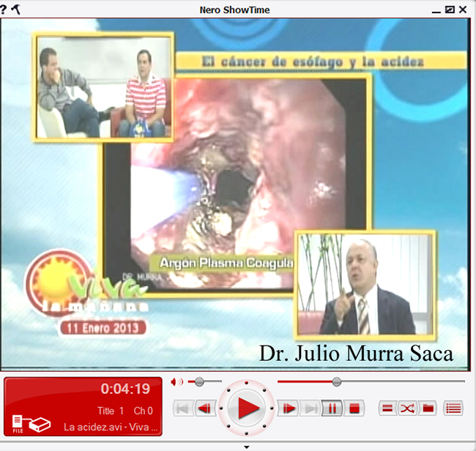Skip to the next chapter
The image size is (476, 451).
tap(310, 409)
